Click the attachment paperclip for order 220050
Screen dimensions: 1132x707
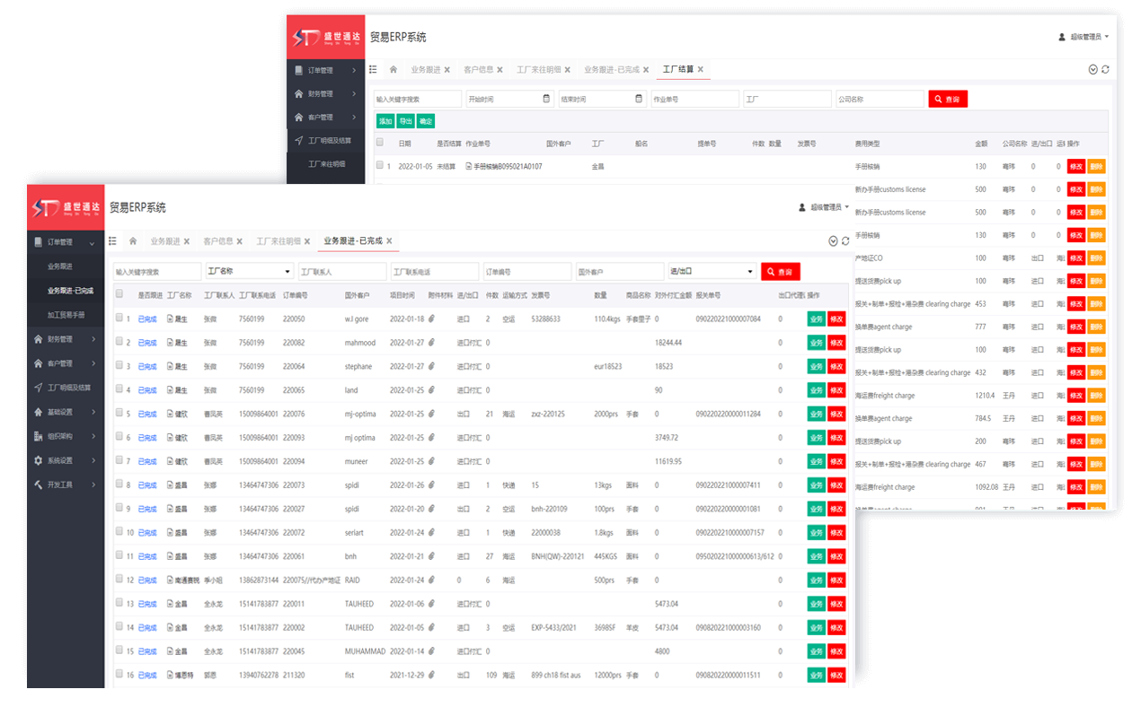431,319
